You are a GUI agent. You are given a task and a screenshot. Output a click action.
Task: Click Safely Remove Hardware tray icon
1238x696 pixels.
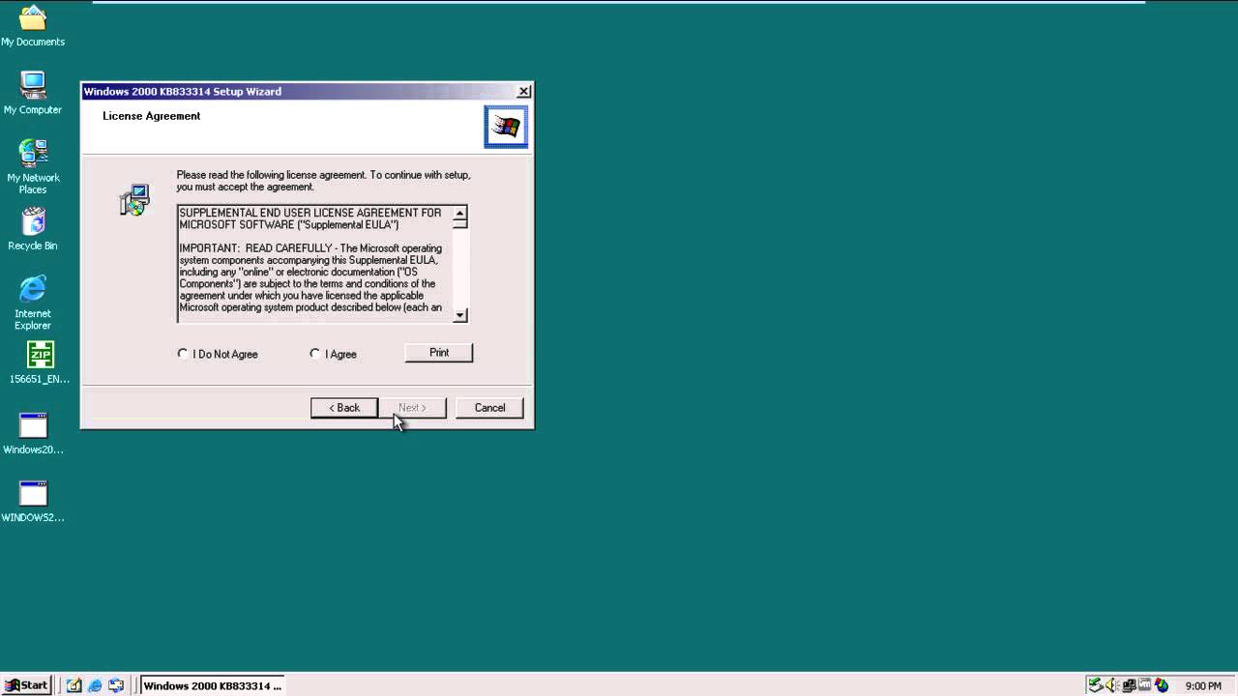tap(1095, 685)
